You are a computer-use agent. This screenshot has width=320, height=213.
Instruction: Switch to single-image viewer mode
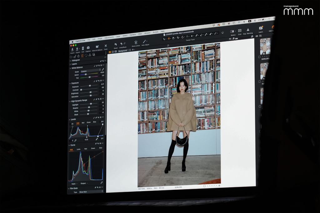coord(112,52)
